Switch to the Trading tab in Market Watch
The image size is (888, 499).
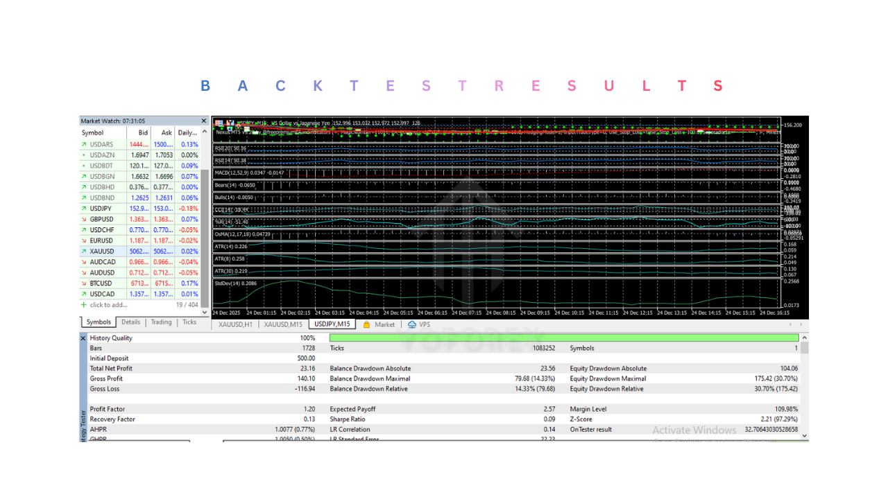(x=161, y=322)
